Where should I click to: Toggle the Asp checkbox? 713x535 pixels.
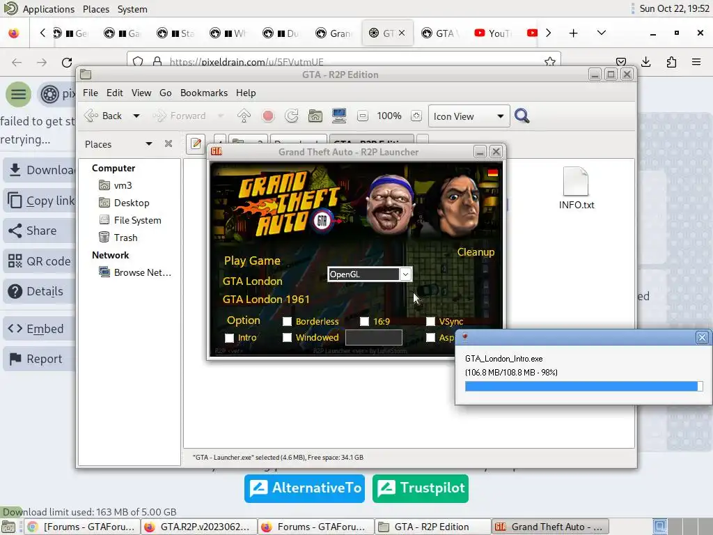pyautogui.click(x=430, y=338)
